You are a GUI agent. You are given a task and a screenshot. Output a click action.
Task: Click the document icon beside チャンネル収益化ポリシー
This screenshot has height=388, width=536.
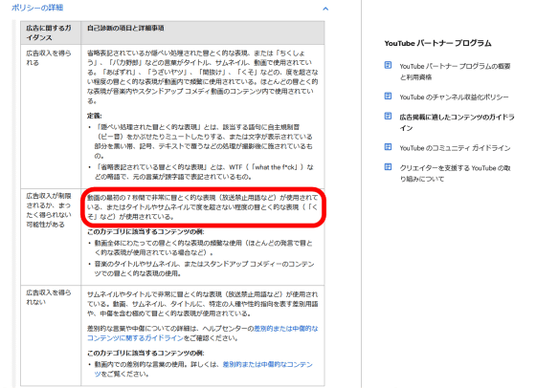pos(388,96)
